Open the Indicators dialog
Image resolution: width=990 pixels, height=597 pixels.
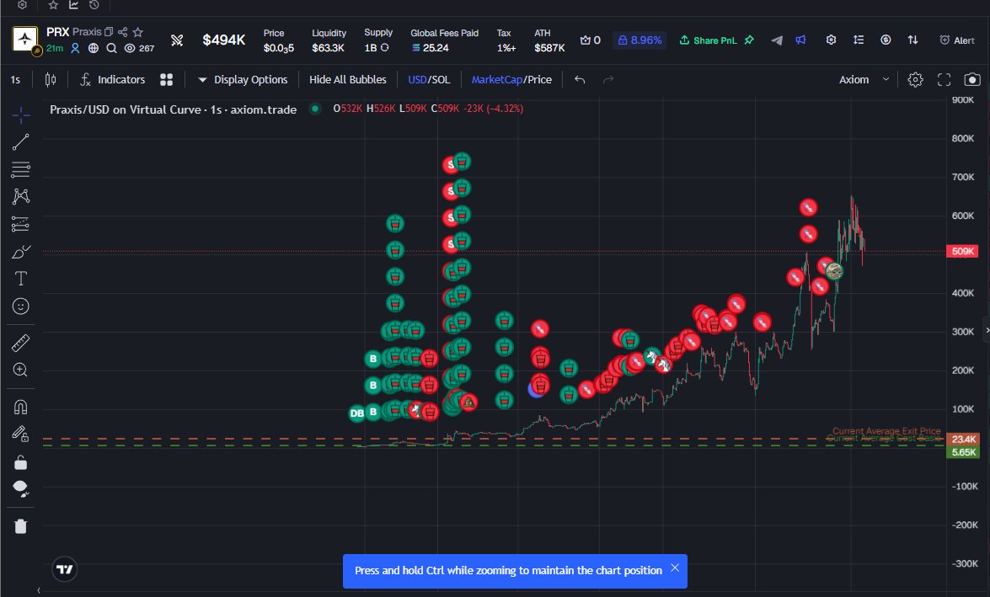(112, 79)
